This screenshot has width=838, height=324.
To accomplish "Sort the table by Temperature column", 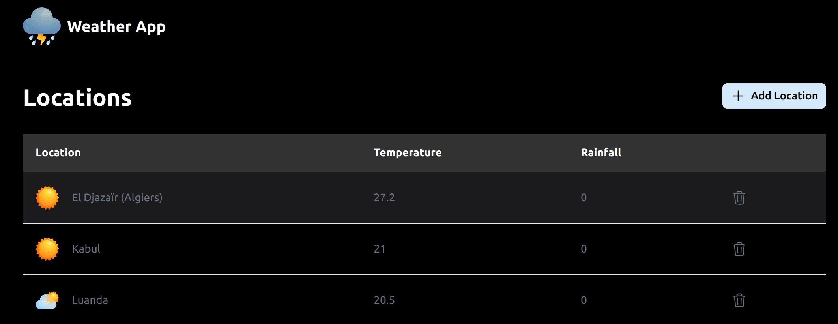I will [x=408, y=153].
